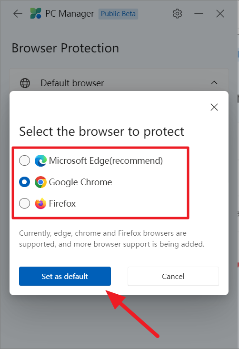Choose the Microsoft Edge(recommend) label
Image resolution: width=239 pixels, height=349 pixels.
[106, 161]
